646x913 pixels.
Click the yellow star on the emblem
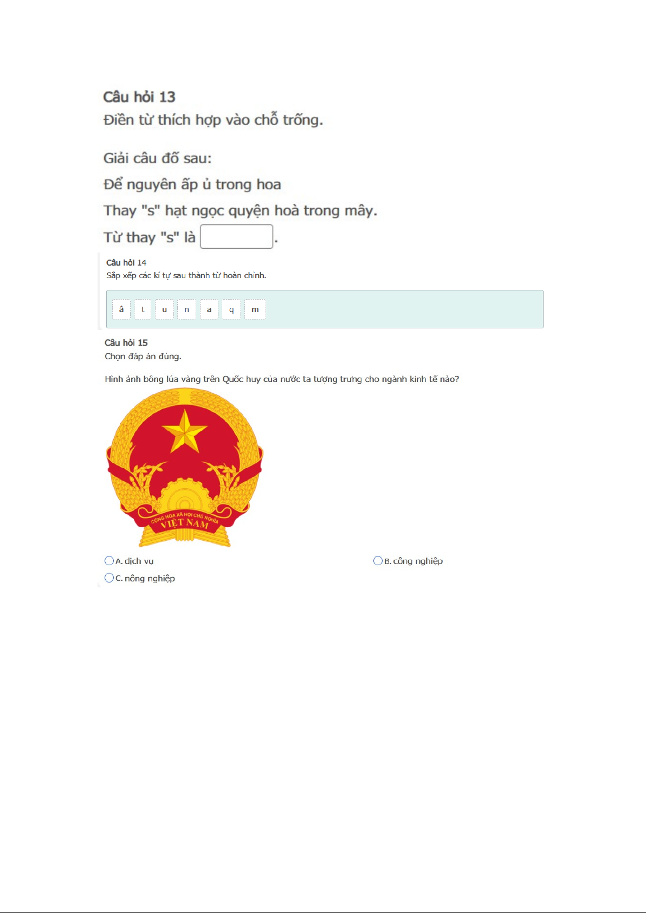coord(185,431)
